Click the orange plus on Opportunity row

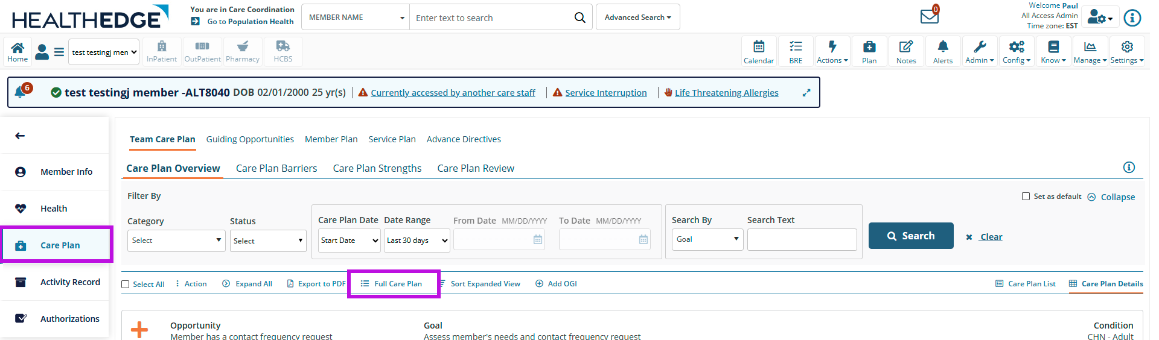tap(139, 329)
